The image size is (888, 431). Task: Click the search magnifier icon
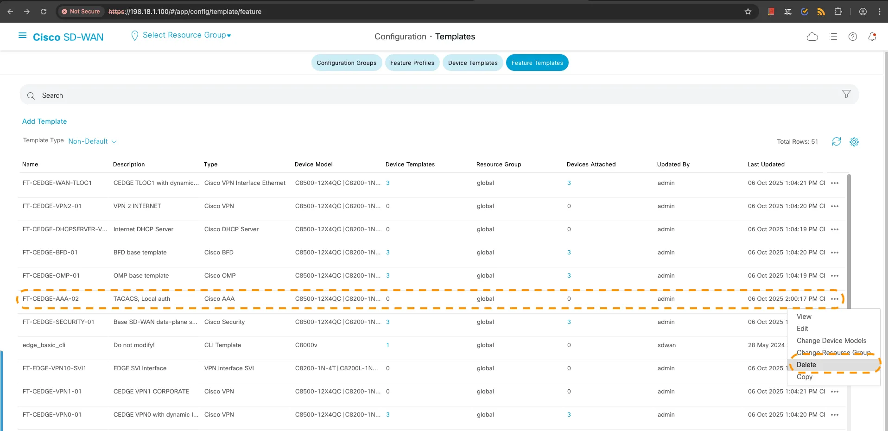click(31, 95)
